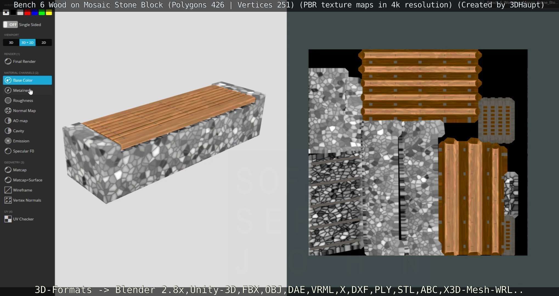Image resolution: width=559 pixels, height=296 pixels.
Task: Enable Matcap+Surface geometry view
Action: click(27, 180)
